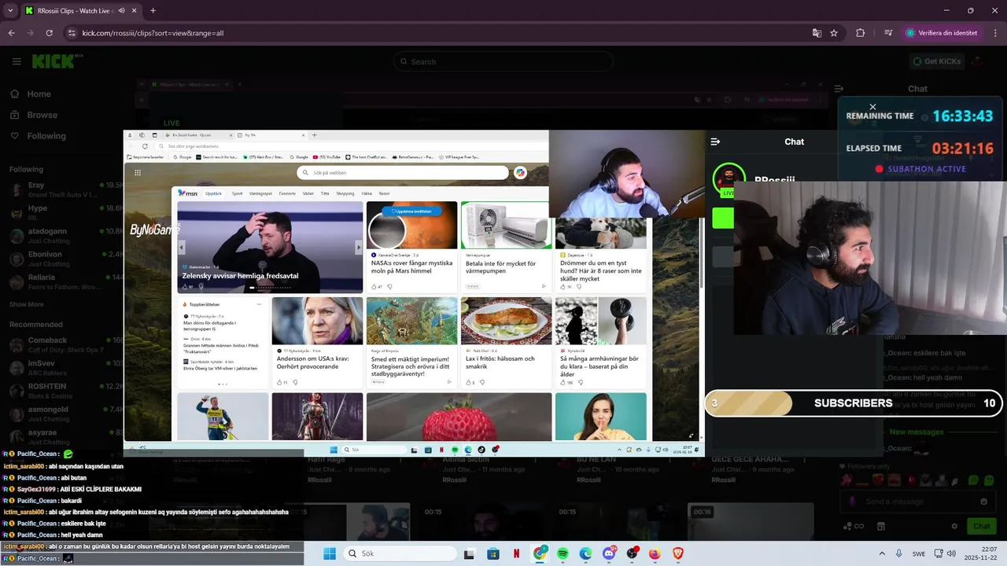Open Firefox from the taskbar
The image size is (1007, 566).
click(655, 553)
